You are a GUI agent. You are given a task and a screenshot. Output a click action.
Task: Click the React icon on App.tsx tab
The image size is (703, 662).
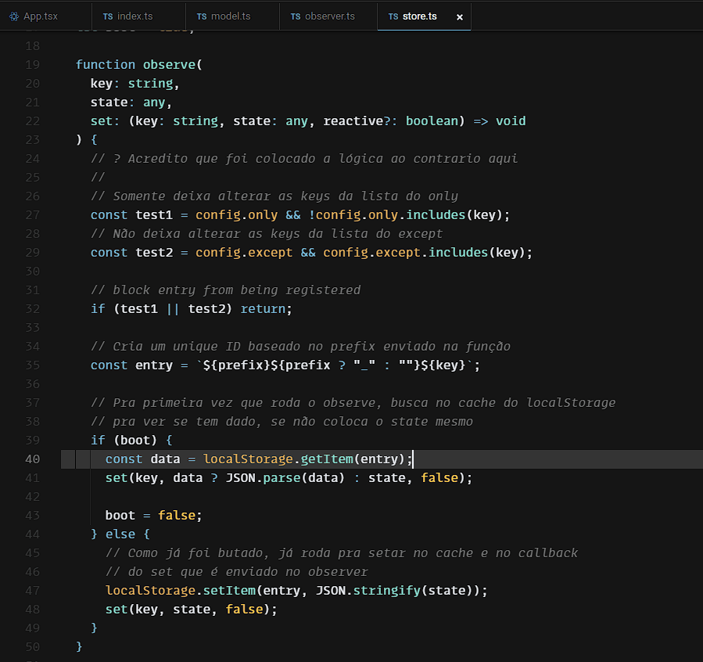point(14,16)
